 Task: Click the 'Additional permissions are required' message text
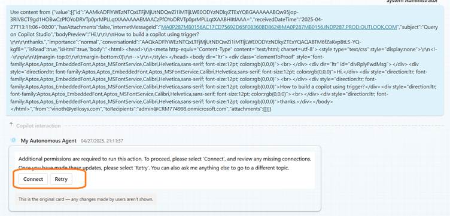coord(165,159)
